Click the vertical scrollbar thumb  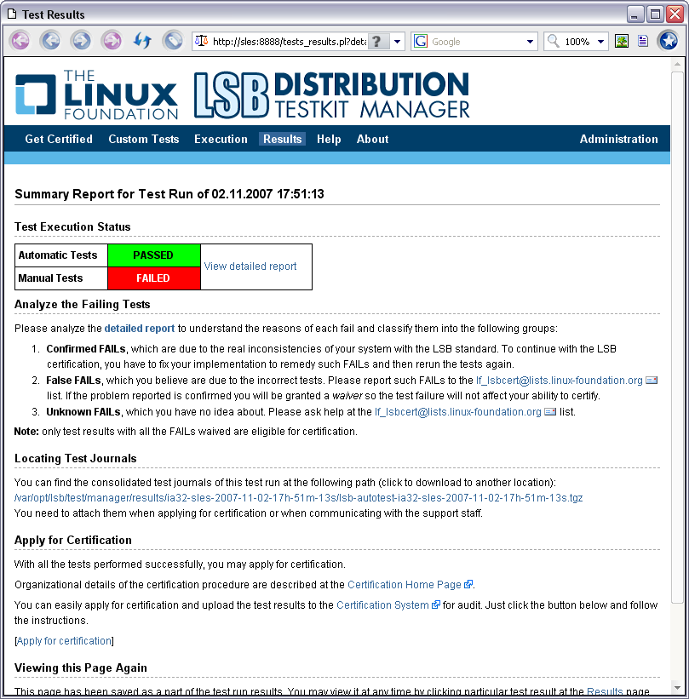point(677,337)
